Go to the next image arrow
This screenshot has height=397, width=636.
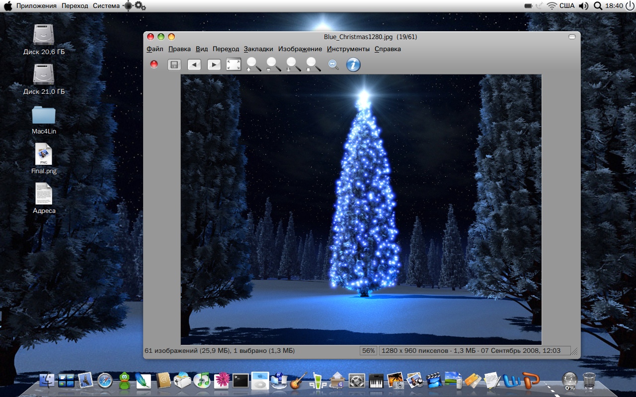click(x=214, y=65)
